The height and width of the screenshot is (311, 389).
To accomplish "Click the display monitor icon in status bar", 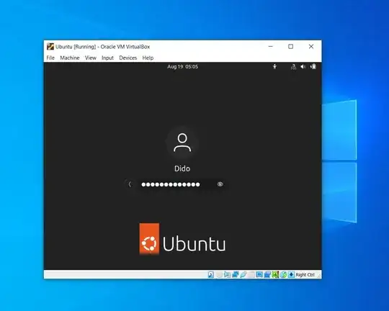I will pyautogui.click(x=259, y=274).
